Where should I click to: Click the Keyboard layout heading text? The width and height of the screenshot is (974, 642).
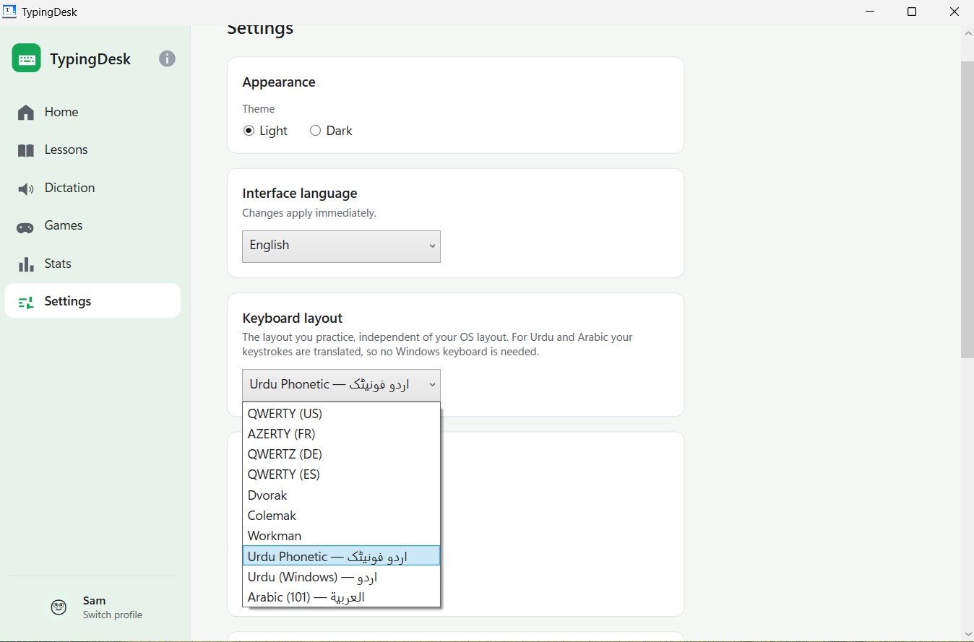[292, 318]
